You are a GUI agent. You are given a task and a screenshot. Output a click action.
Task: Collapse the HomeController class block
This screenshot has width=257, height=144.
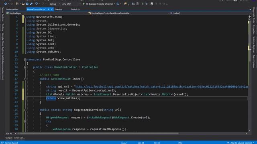25,67
